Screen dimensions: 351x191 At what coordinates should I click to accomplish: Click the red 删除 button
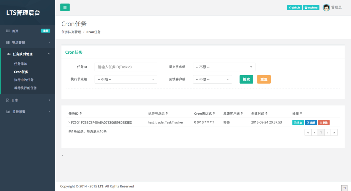[x=324, y=122]
